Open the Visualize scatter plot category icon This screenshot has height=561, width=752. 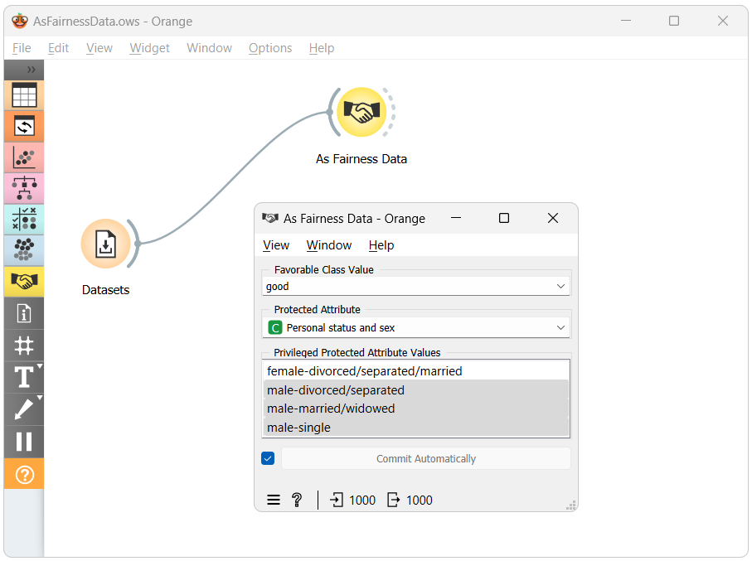tap(24, 157)
